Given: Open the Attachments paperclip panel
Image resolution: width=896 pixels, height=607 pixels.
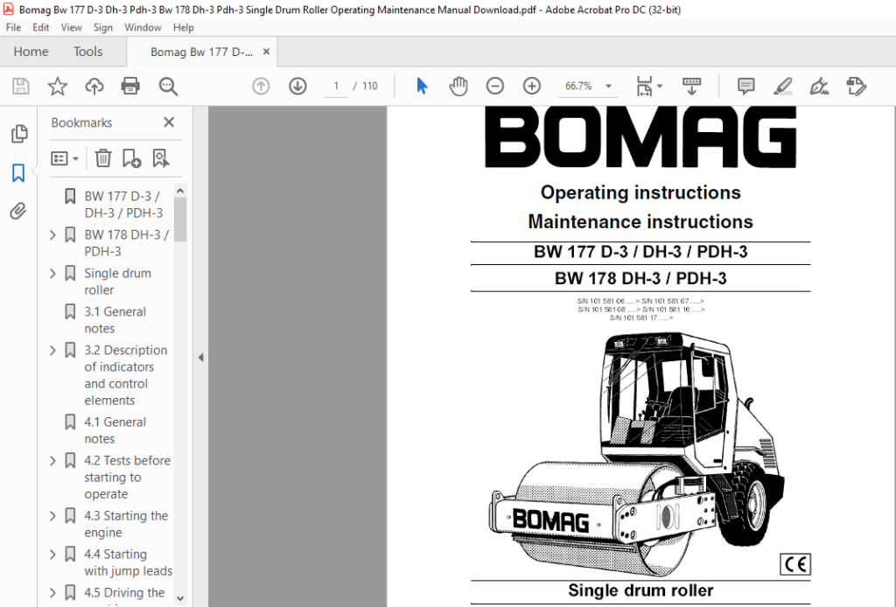Looking at the screenshot, I should (18, 212).
